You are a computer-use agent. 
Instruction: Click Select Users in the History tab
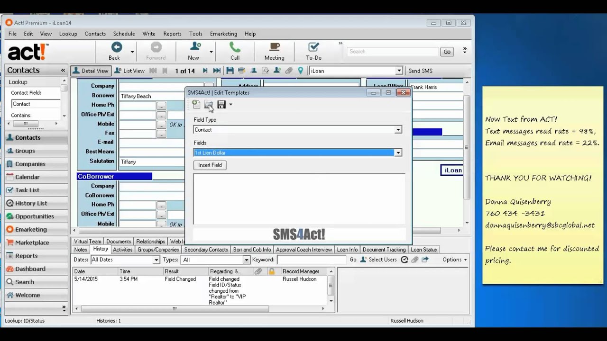[x=378, y=260]
